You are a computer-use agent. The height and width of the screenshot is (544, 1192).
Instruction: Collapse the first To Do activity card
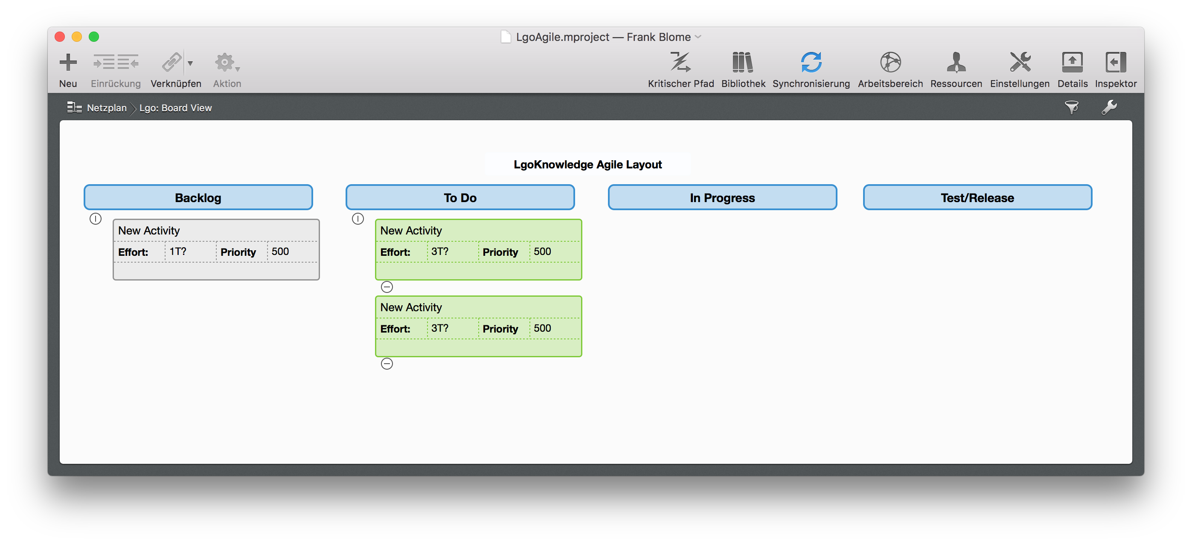coord(387,286)
